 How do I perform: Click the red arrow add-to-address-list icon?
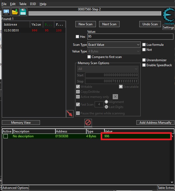[x=70, y=114]
